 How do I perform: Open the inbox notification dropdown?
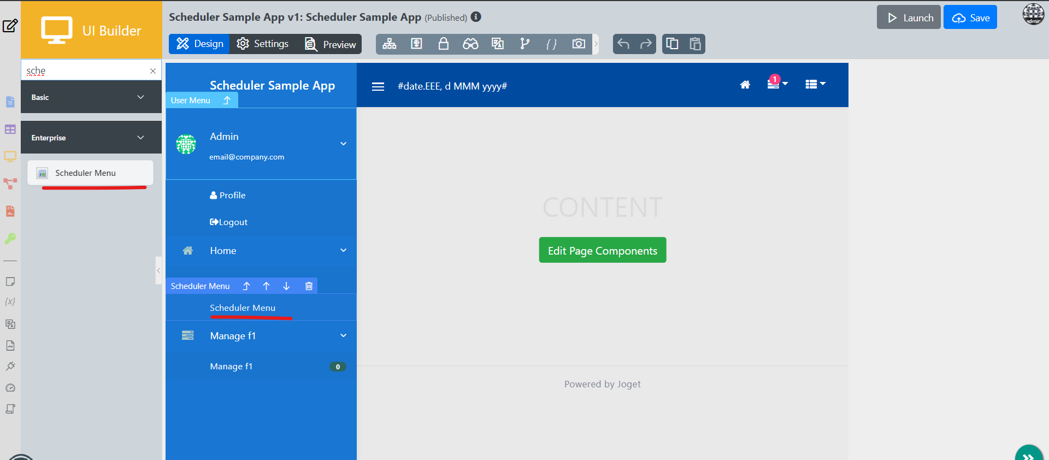[777, 84]
